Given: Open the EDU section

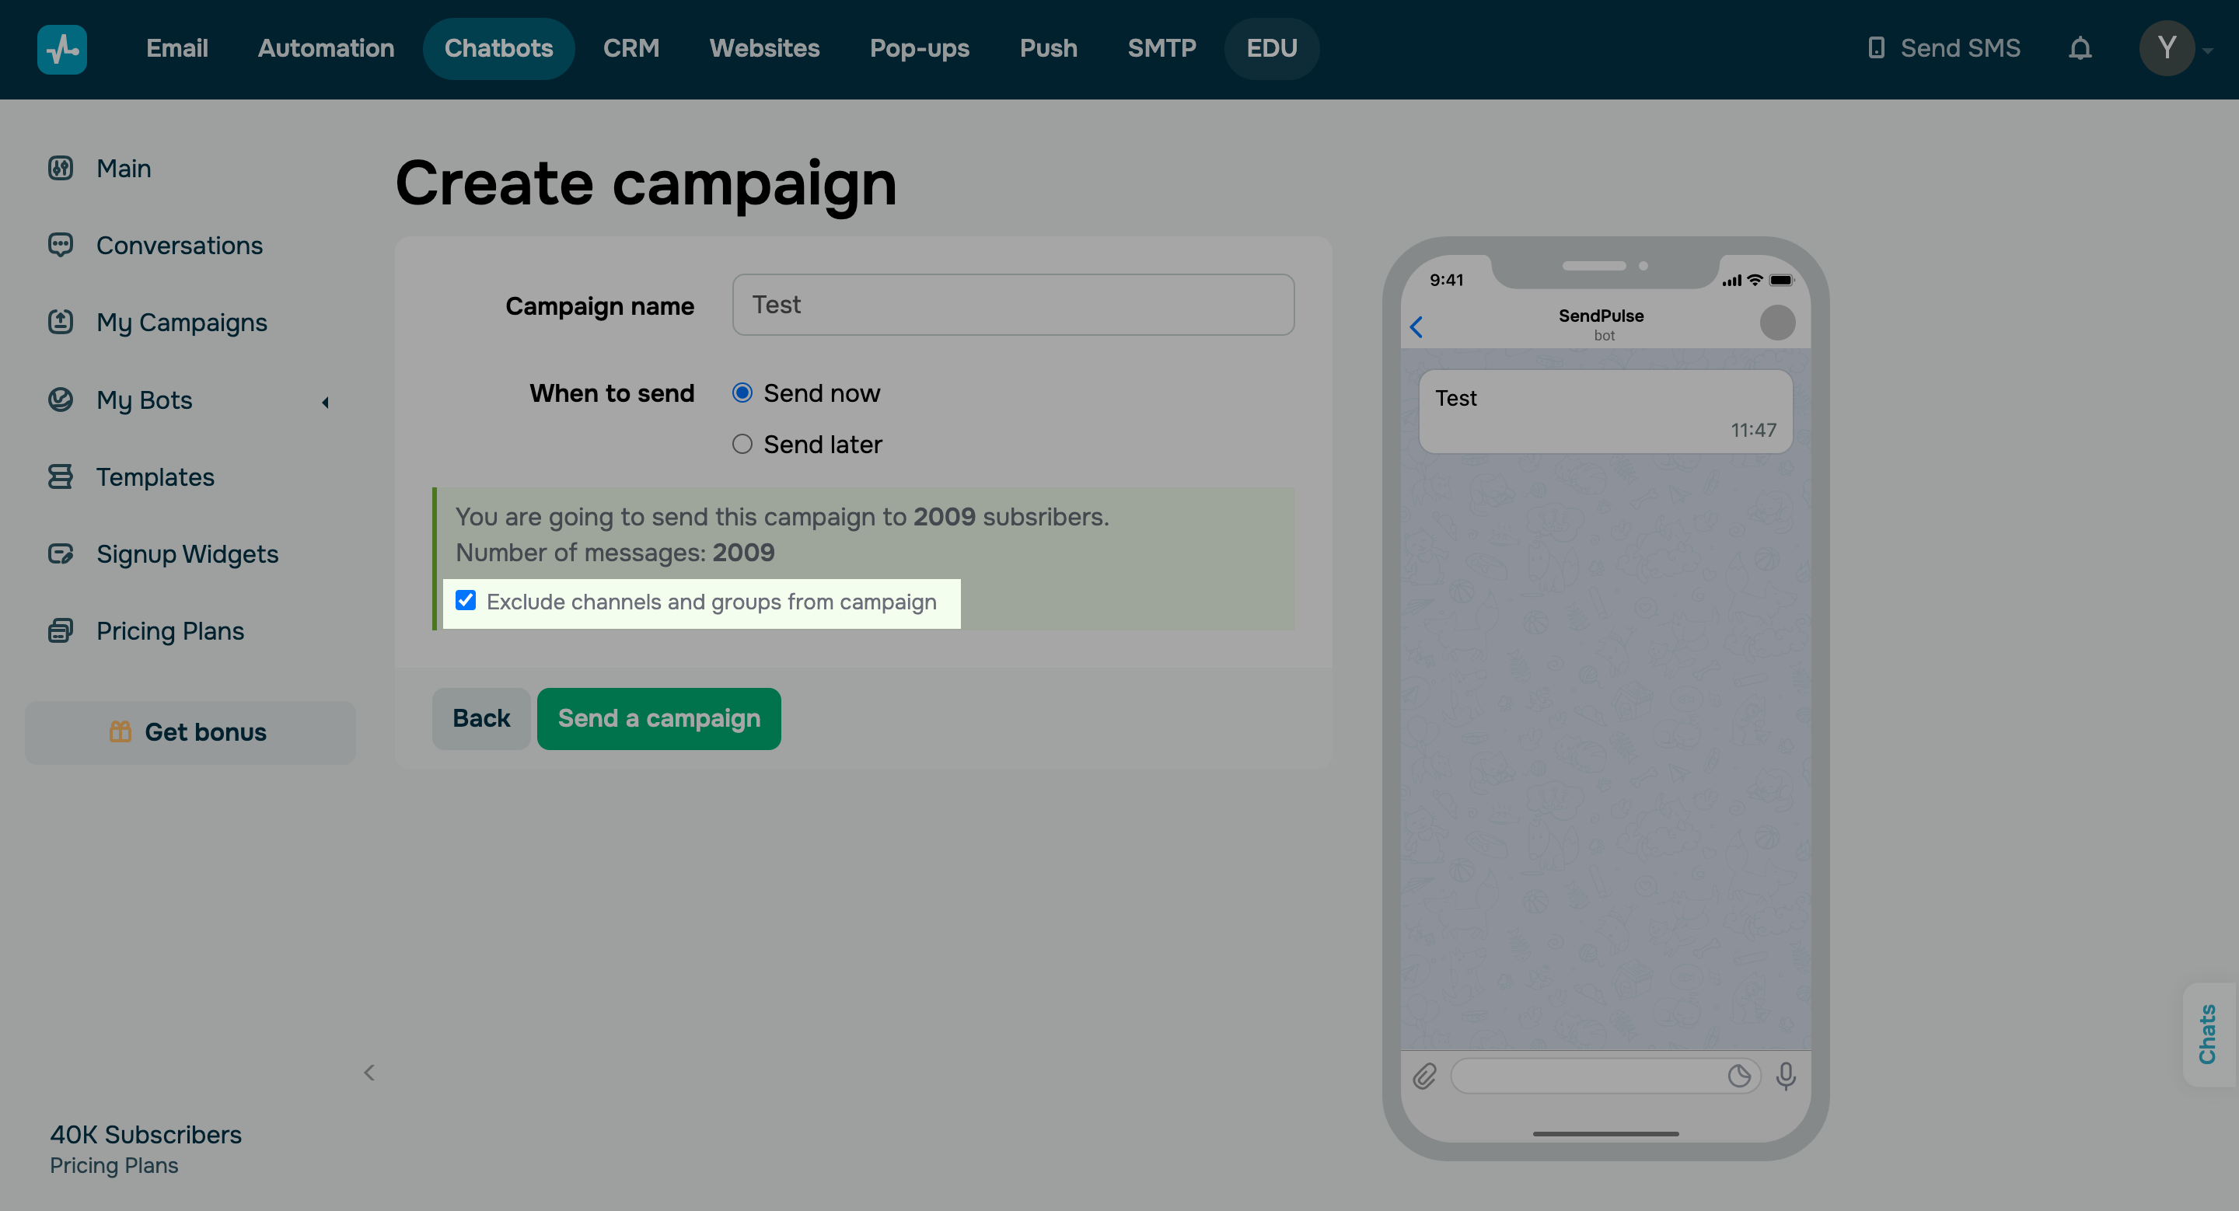Looking at the screenshot, I should point(1271,47).
